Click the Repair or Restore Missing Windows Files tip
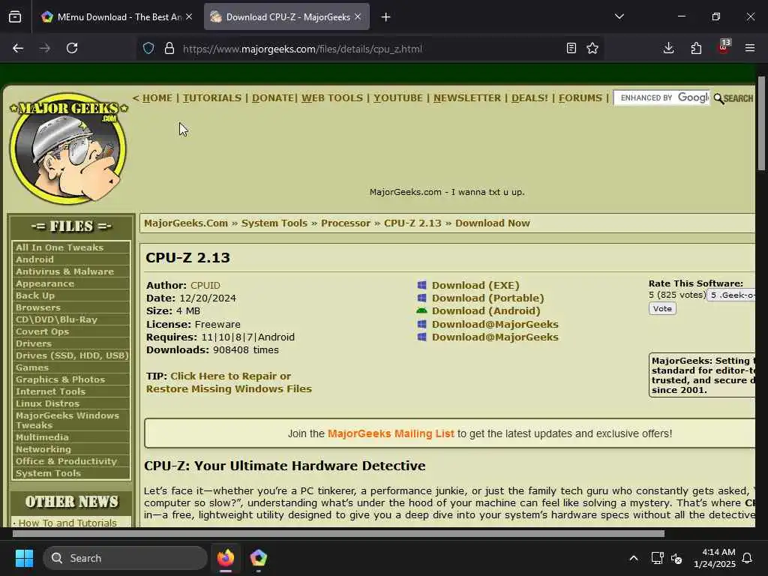This screenshot has width=768, height=576. [x=229, y=382]
